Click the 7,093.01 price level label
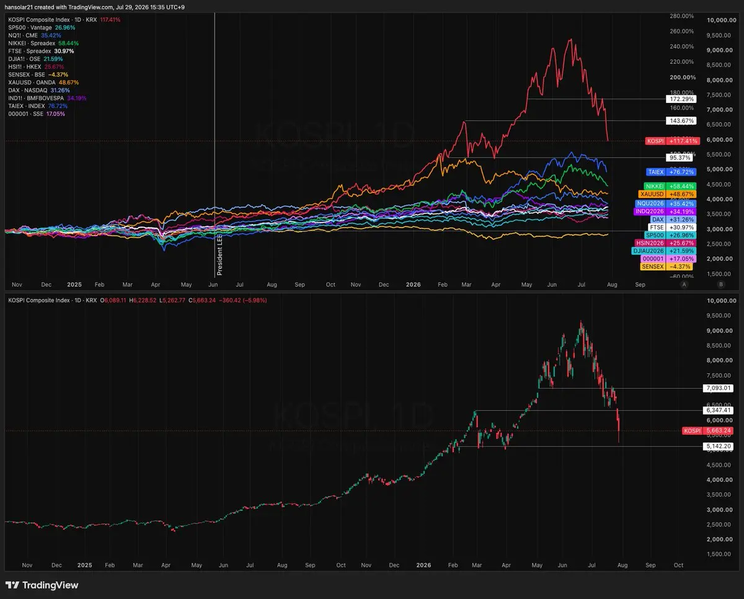744x599 pixels. [719, 389]
